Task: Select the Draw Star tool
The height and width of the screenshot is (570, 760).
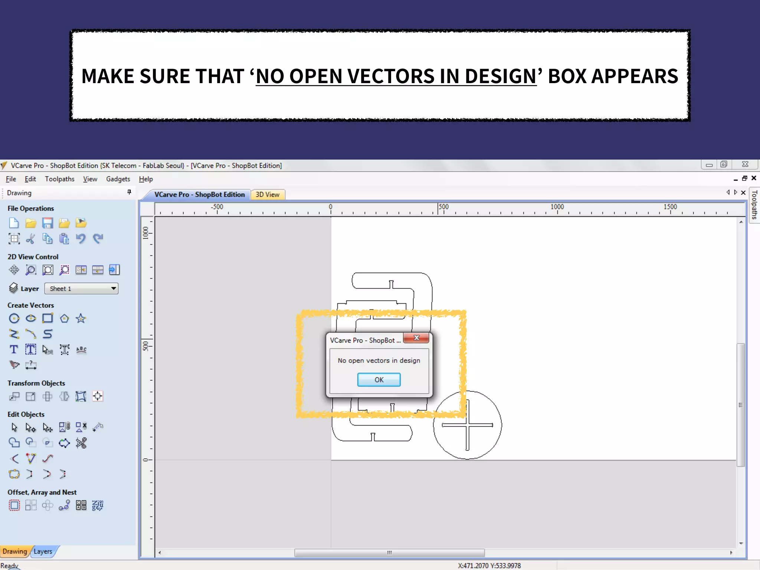Action: click(x=81, y=318)
